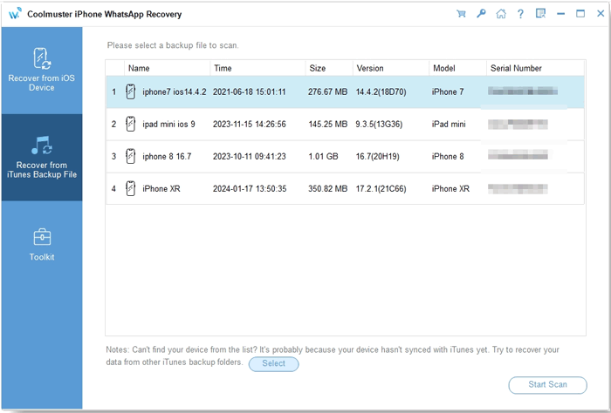The width and height of the screenshot is (611, 413).
Task: Open the help question mark icon
Action: pos(520,14)
